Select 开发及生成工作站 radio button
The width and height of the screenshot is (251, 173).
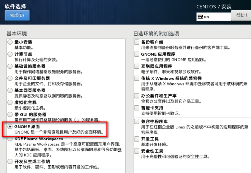click(x=10, y=162)
